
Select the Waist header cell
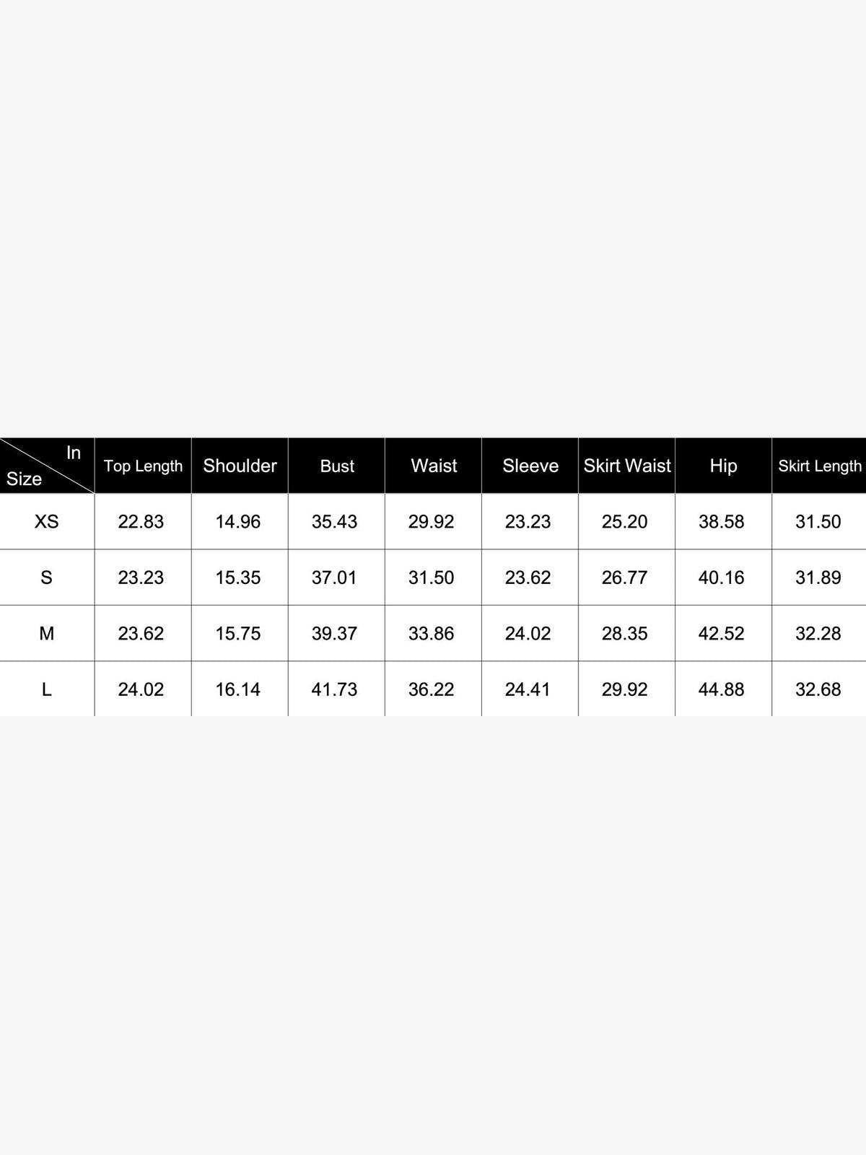[433, 466]
